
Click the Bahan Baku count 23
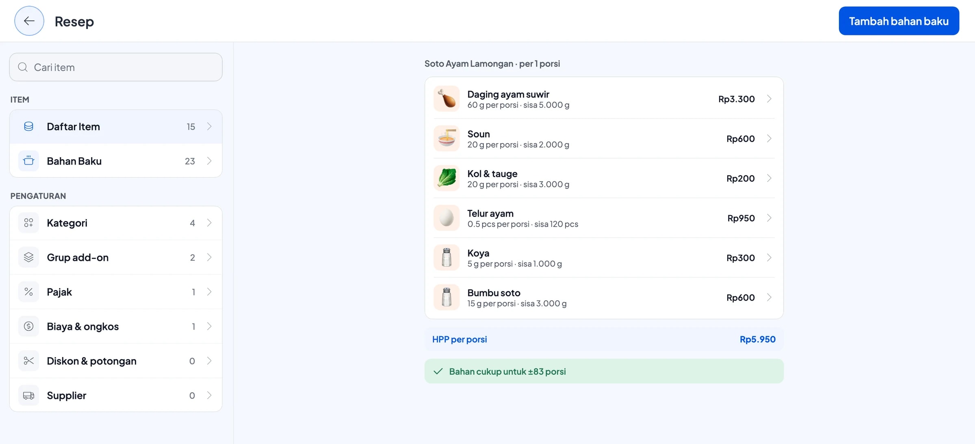click(190, 161)
